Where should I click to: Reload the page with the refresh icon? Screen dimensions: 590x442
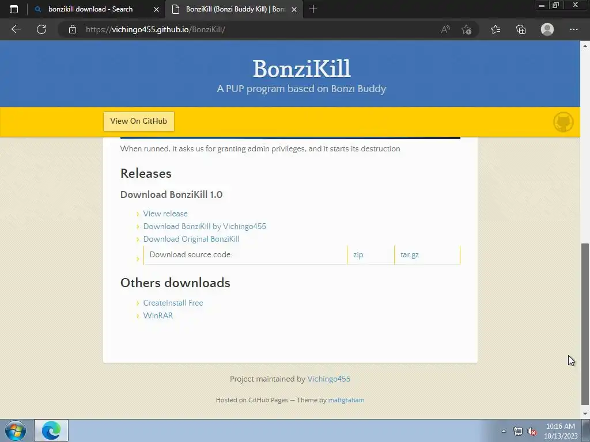41,29
